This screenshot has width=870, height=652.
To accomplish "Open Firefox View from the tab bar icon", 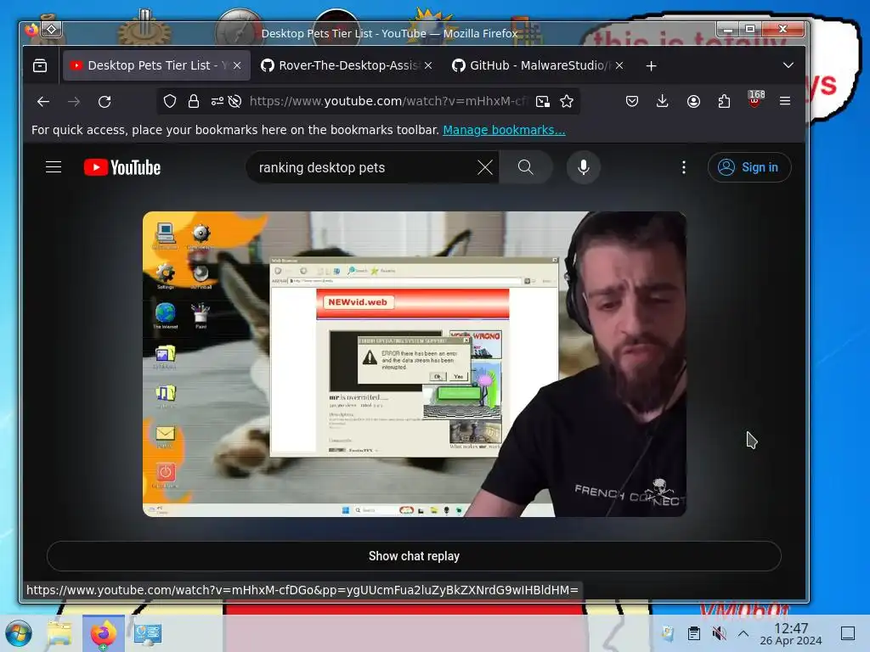I will point(40,65).
